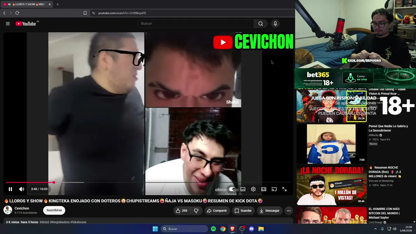
Task: Open the Cevichon channel name link
Action: 22,208
